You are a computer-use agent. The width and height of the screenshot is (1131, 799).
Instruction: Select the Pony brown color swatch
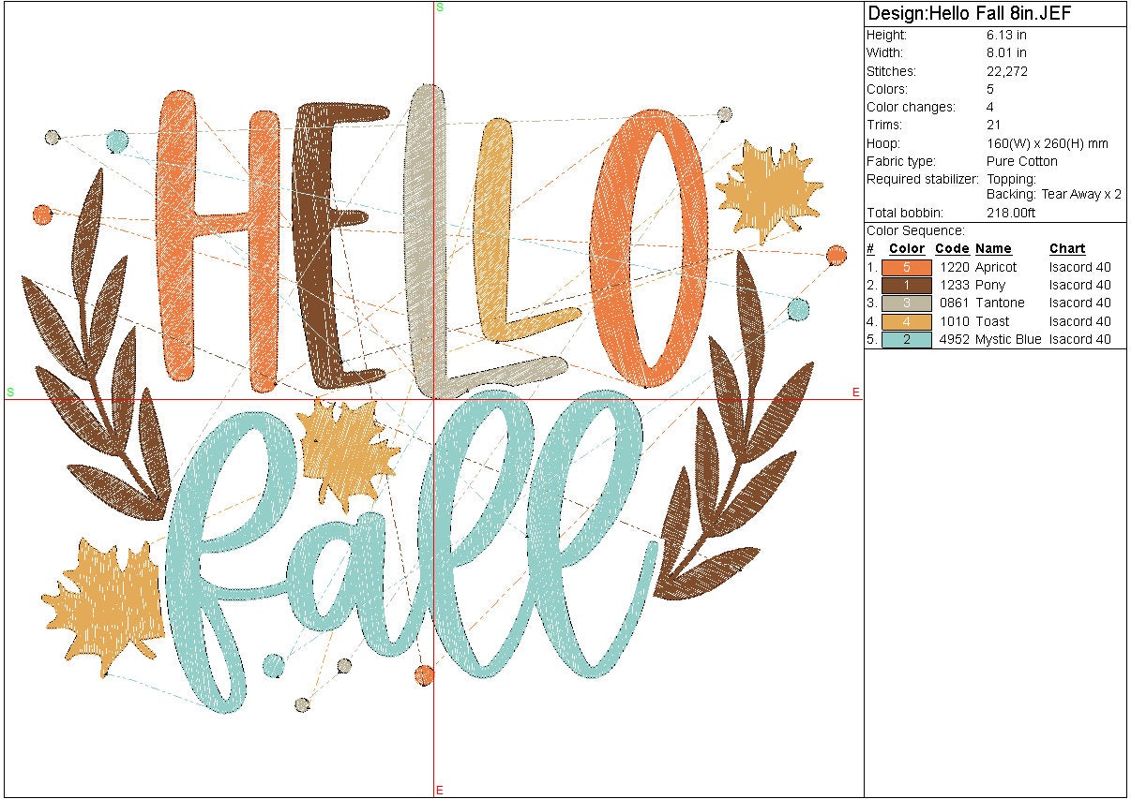click(x=906, y=285)
